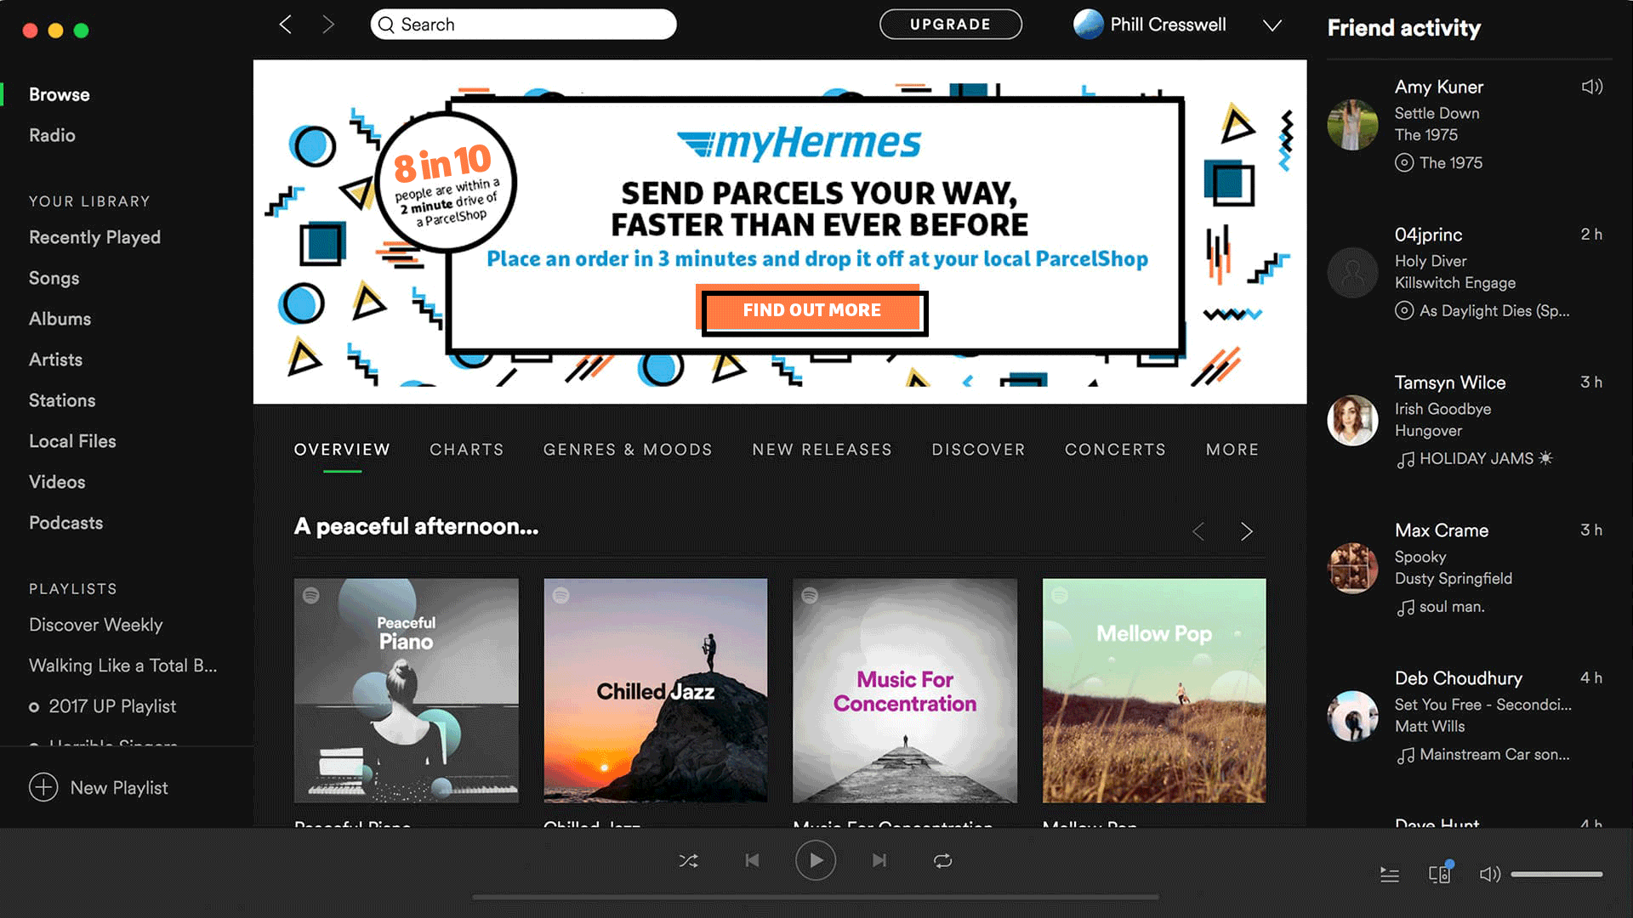Viewport: 1633px width, 918px height.
Task: Click the music note beside HOLIDAY JAMS
Action: tap(1405, 460)
